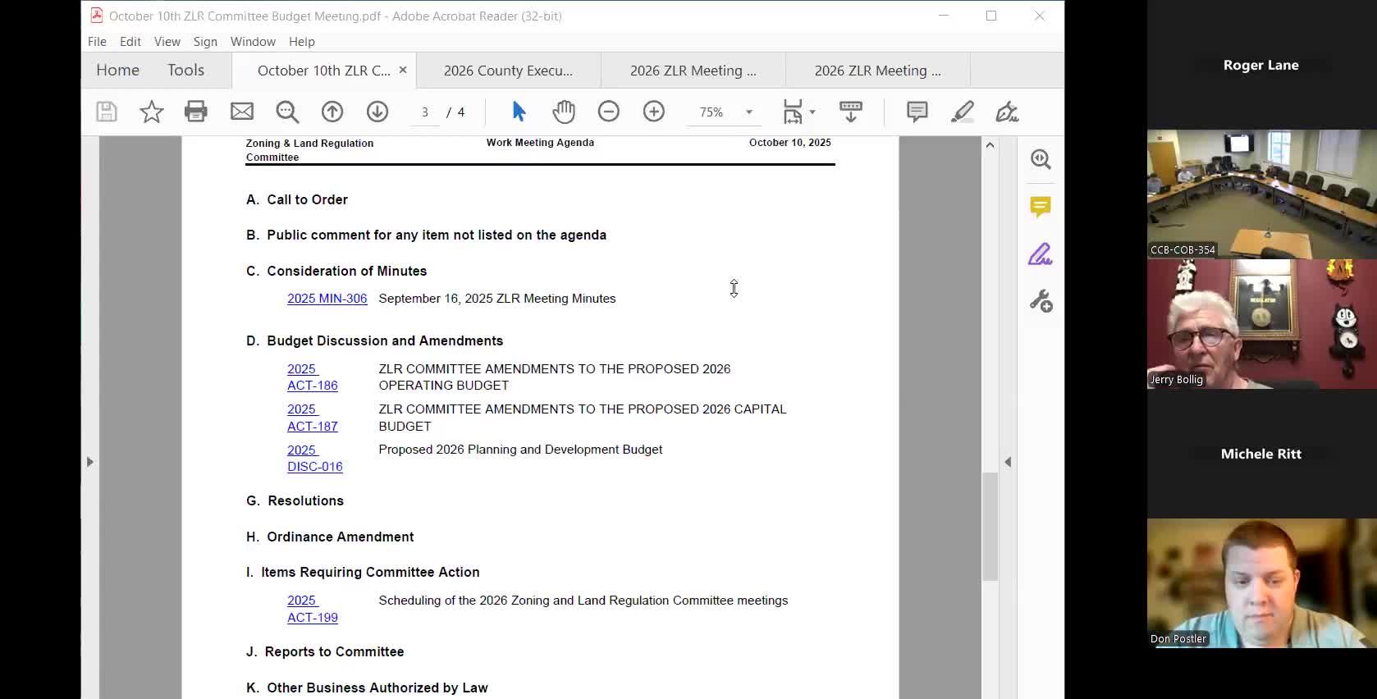The height and width of the screenshot is (699, 1377).
Task: Click the page number input field
Action: tap(425, 112)
